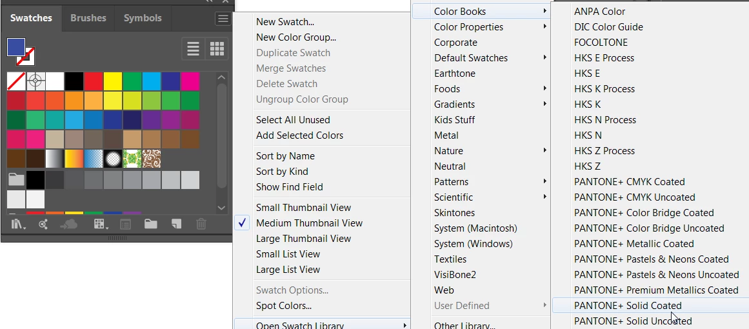
Task: Select the None swatch with red slash
Action: point(16,81)
